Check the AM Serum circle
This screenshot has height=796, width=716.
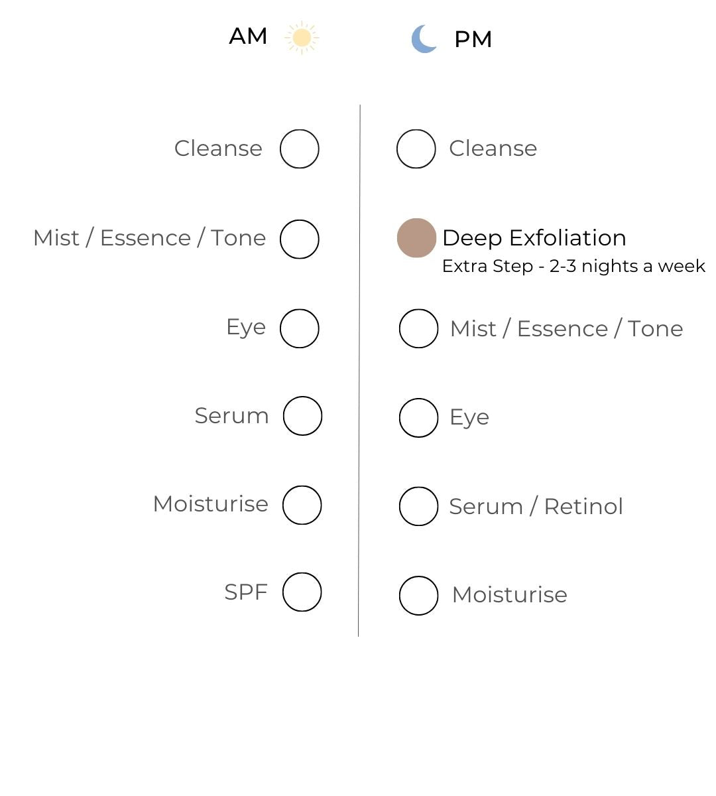coord(302,416)
